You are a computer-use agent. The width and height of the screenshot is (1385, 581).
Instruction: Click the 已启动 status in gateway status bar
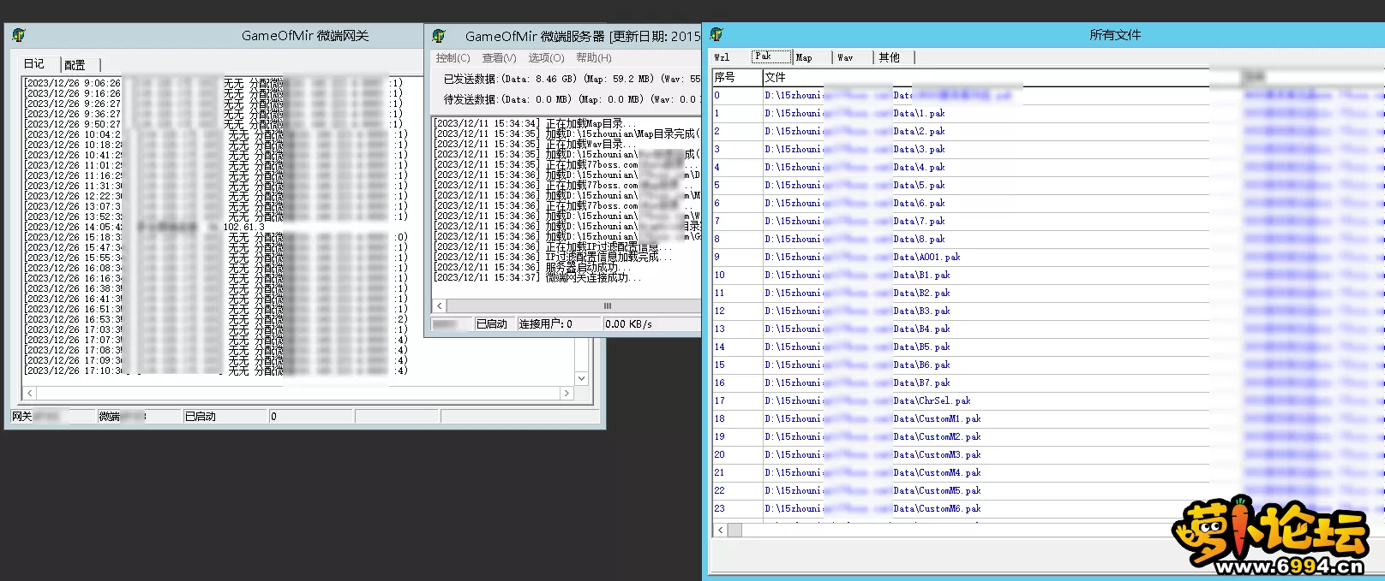click(225, 416)
